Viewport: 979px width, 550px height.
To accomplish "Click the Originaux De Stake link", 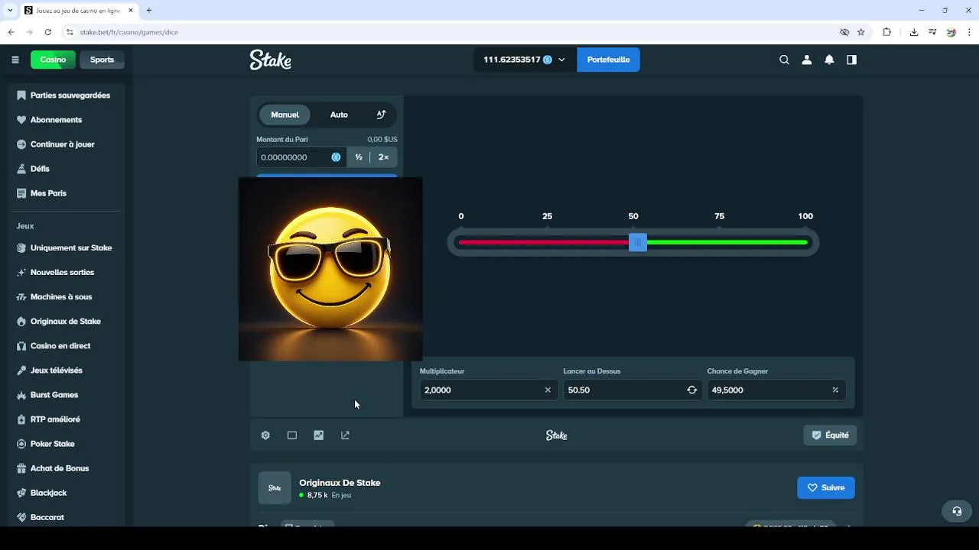I will click(x=340, y=483).
